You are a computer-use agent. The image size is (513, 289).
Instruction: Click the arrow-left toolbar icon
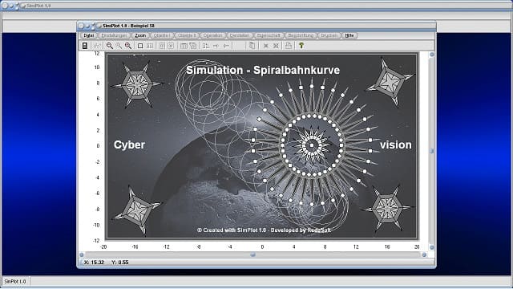pos(226,46)
